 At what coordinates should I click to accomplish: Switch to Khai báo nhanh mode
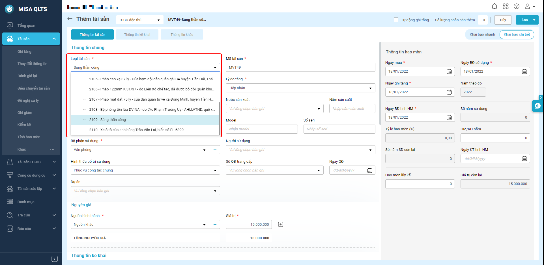[482, 34]
